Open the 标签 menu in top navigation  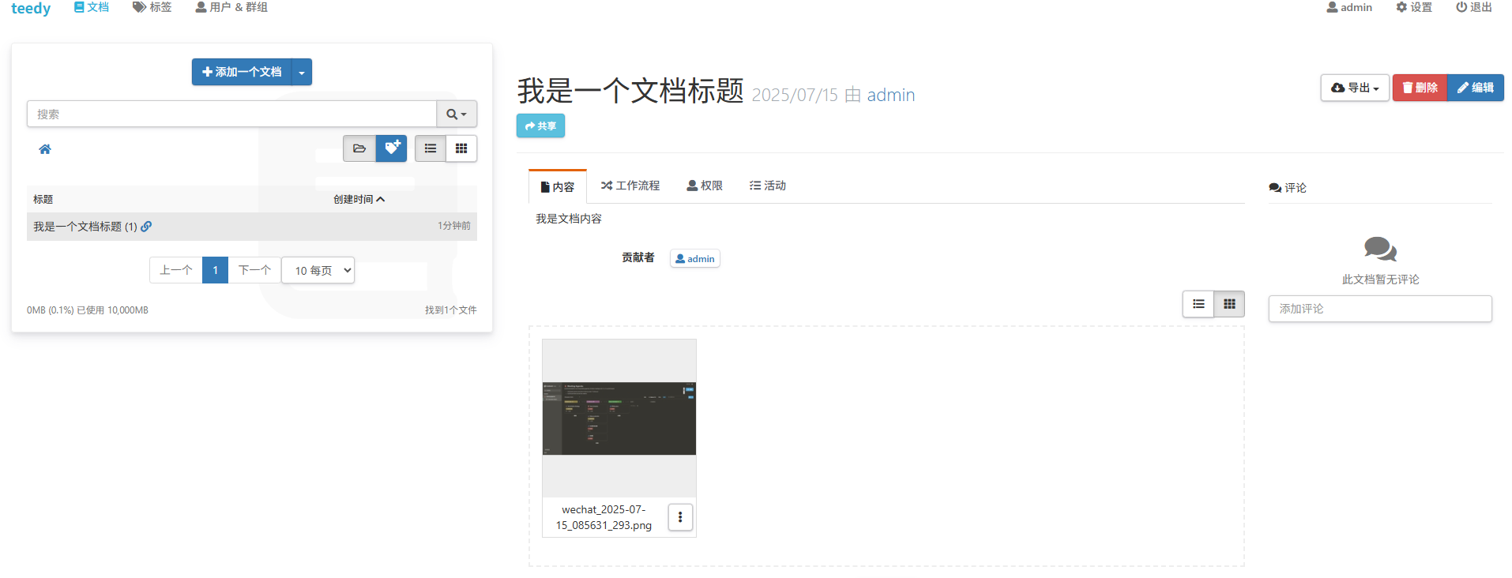152,7
